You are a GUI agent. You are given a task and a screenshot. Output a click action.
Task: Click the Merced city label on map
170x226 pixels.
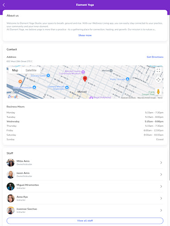coord(82,92)
